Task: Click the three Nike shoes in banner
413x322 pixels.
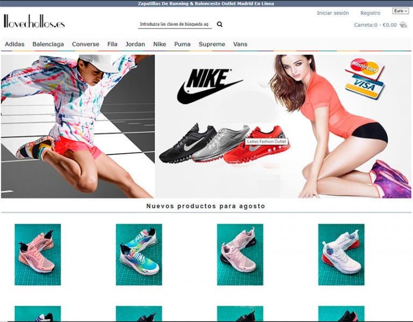Action: click(224, 144)
